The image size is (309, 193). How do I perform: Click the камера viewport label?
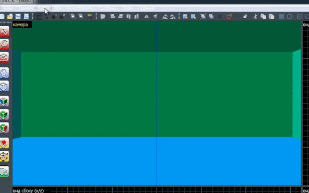(20, 25)
